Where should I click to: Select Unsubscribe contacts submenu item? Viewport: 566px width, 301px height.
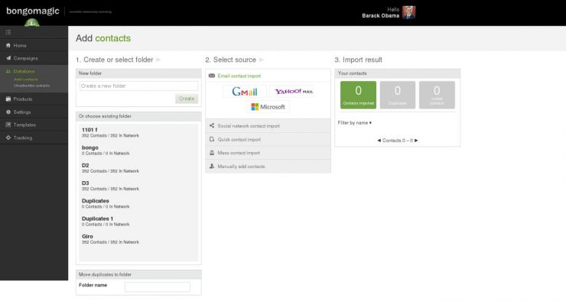click(32, 86)
